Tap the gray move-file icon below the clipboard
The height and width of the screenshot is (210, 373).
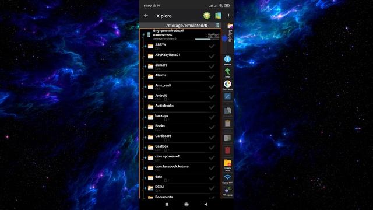pyautogui.click(x=227, y=138)
